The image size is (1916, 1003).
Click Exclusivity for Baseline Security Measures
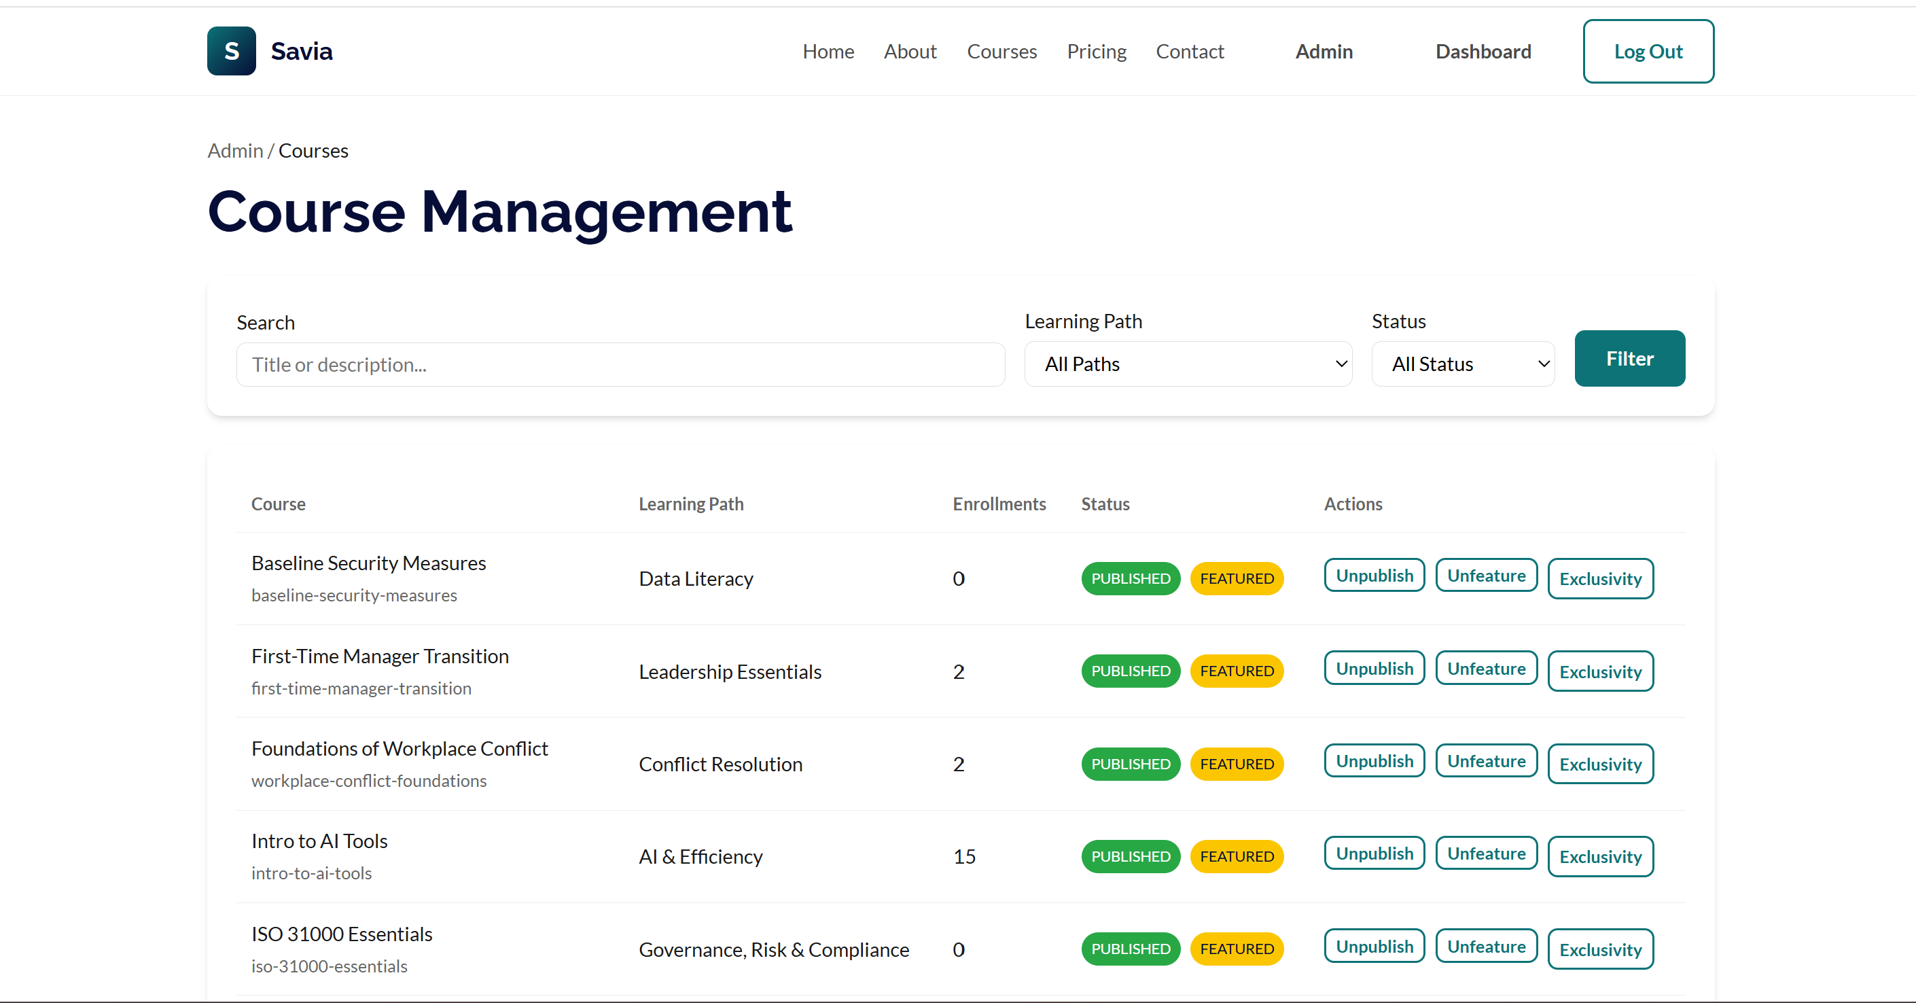coord(1600,579)
